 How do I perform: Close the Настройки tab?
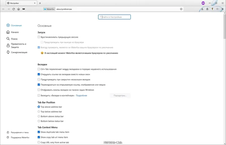[x=35, y=3]
